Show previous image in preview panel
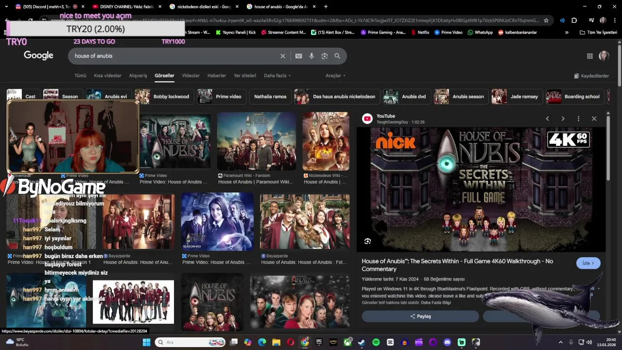Image resolution: width=622 pixels, height=350 pixels. click(x=547, y=119)
